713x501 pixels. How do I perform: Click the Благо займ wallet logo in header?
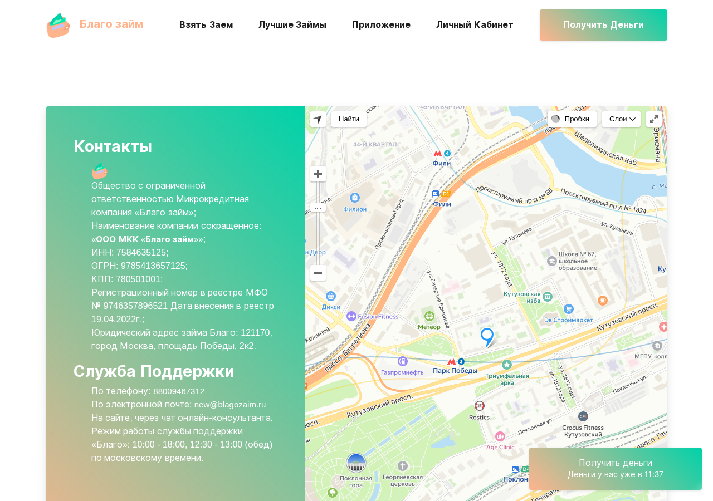point(58,25)
